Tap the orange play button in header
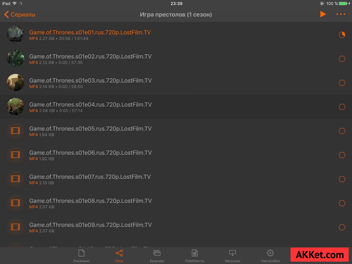352x264 pixels. [323, 14]
